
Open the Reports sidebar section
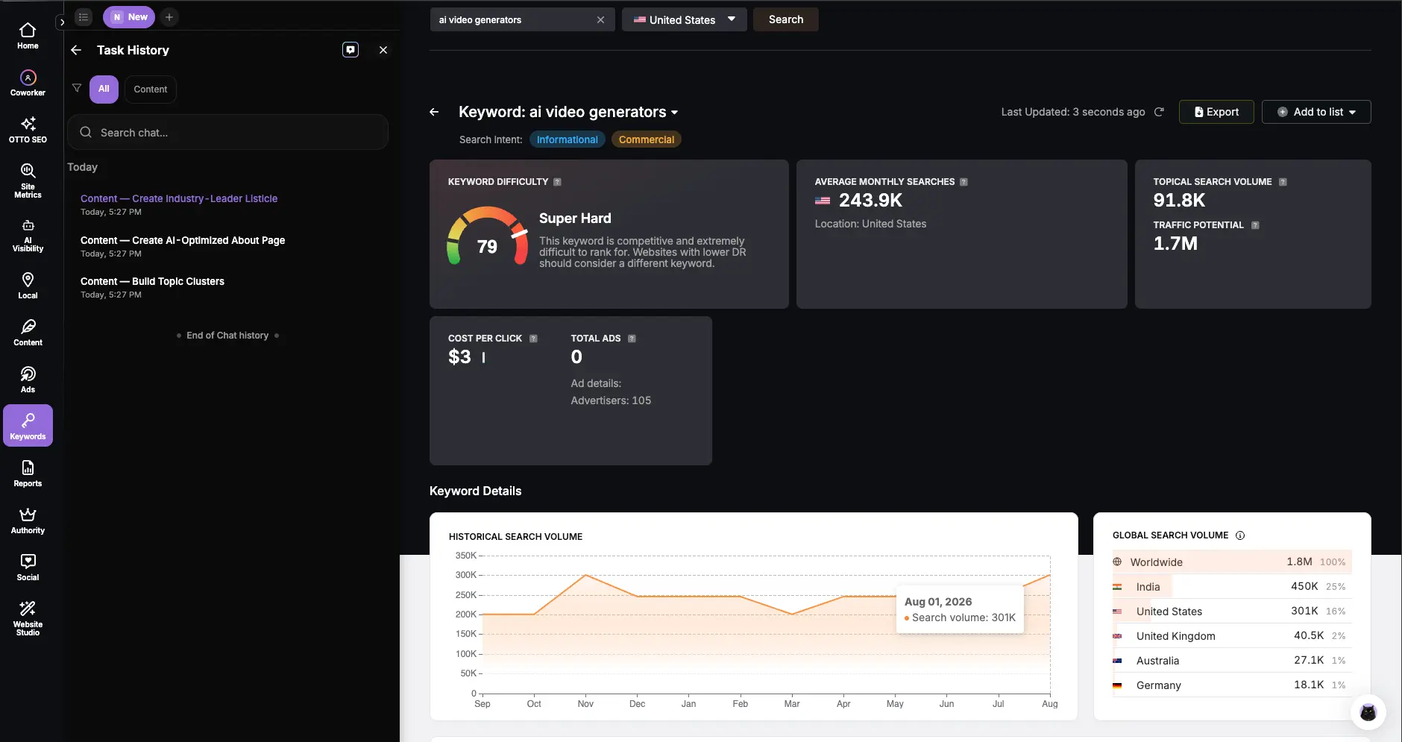click(28, 474)
